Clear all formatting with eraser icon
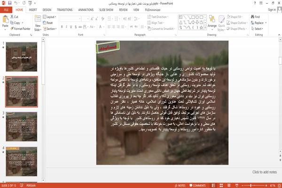Image resolution: width=282 pixels, height=188 pixels. (102, 19)
